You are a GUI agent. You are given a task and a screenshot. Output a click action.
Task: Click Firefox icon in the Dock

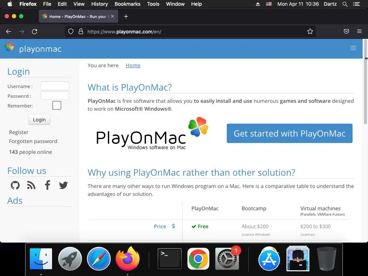tap(128, 258)
